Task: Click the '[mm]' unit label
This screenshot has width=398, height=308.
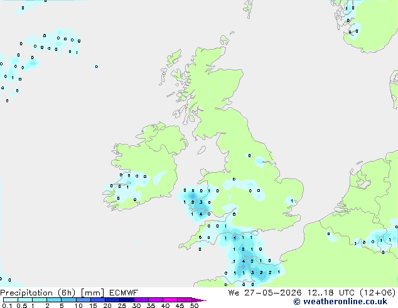Action: click(92, 293)
